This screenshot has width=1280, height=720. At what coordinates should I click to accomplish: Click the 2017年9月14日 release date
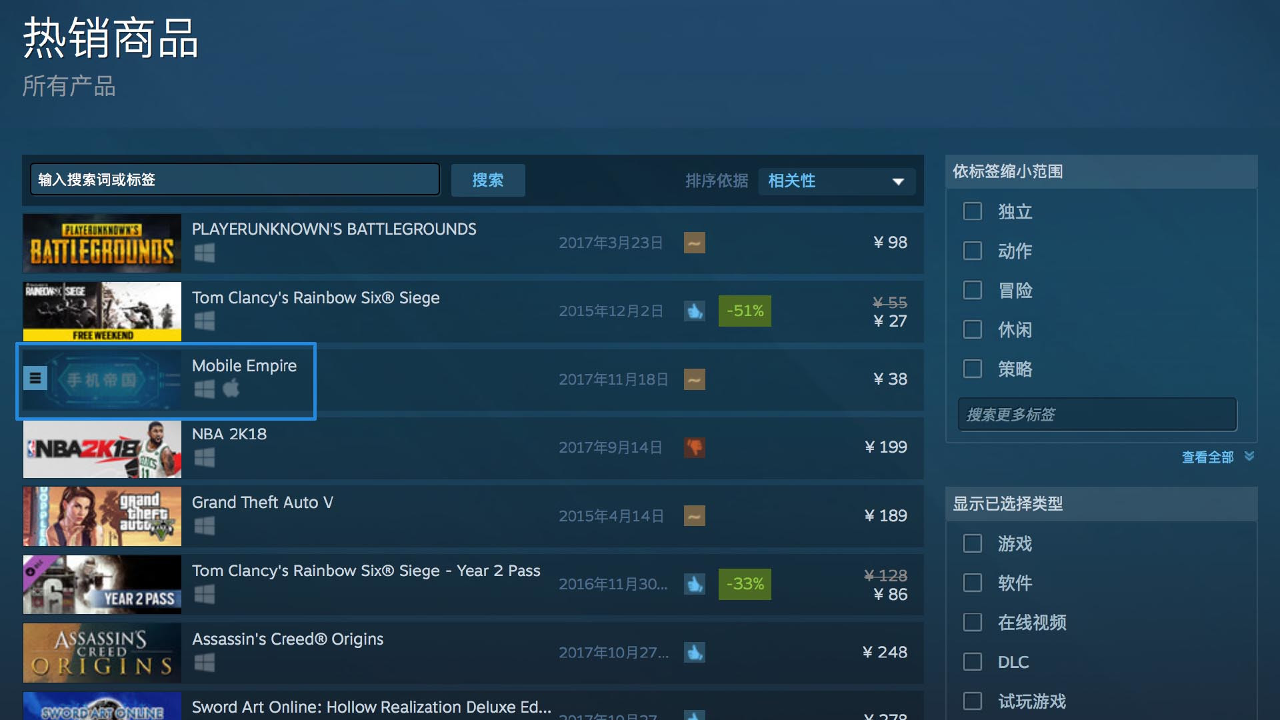(x=611, y=447)
